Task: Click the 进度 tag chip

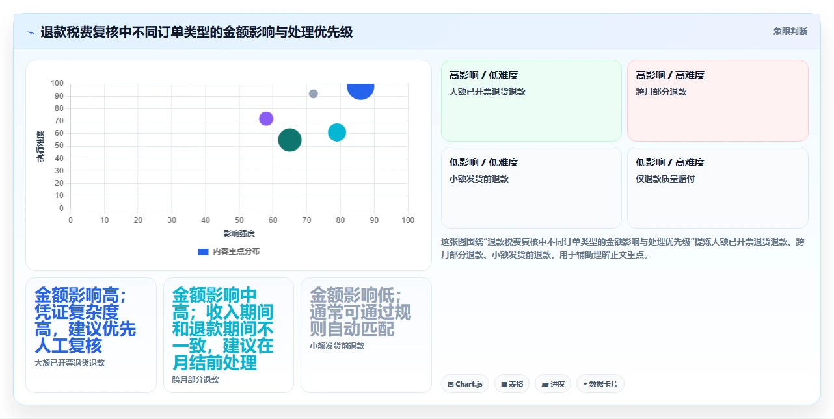Action: [553, 384]
